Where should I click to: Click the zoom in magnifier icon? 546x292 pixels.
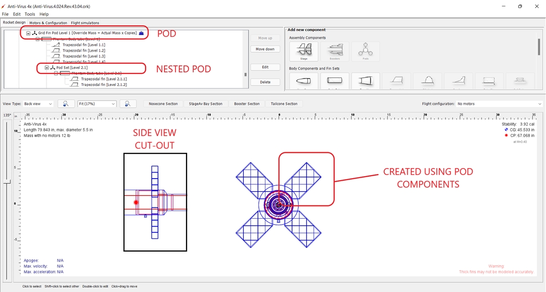point(127,104)
